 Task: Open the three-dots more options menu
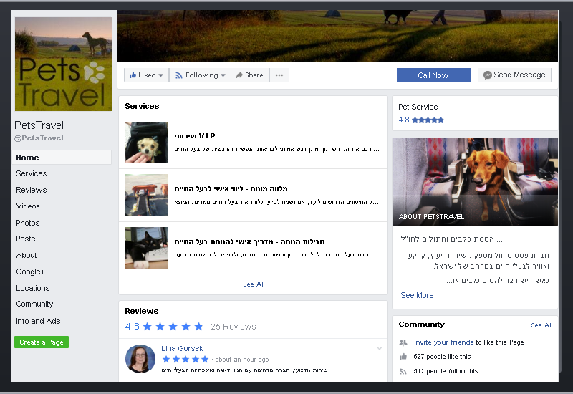point(279,75)
